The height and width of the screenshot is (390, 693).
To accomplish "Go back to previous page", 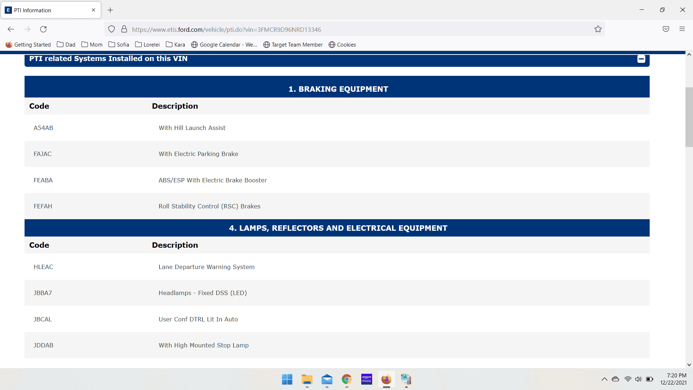I will 11,29.
